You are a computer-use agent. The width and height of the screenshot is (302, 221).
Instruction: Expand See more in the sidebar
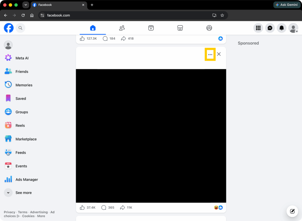[18, 192]
